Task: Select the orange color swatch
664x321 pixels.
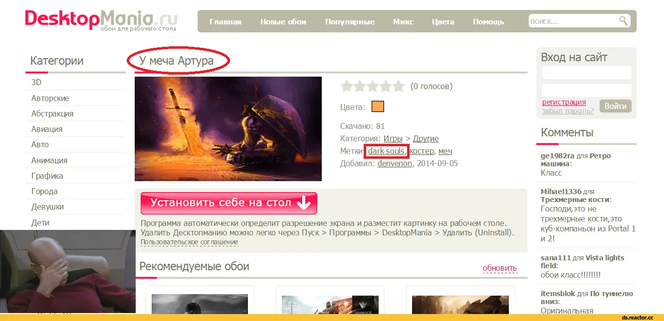Action: (x=378, y=107)
